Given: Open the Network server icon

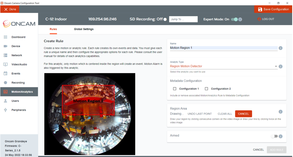Looking at the screenshot, I should [5, 55].
